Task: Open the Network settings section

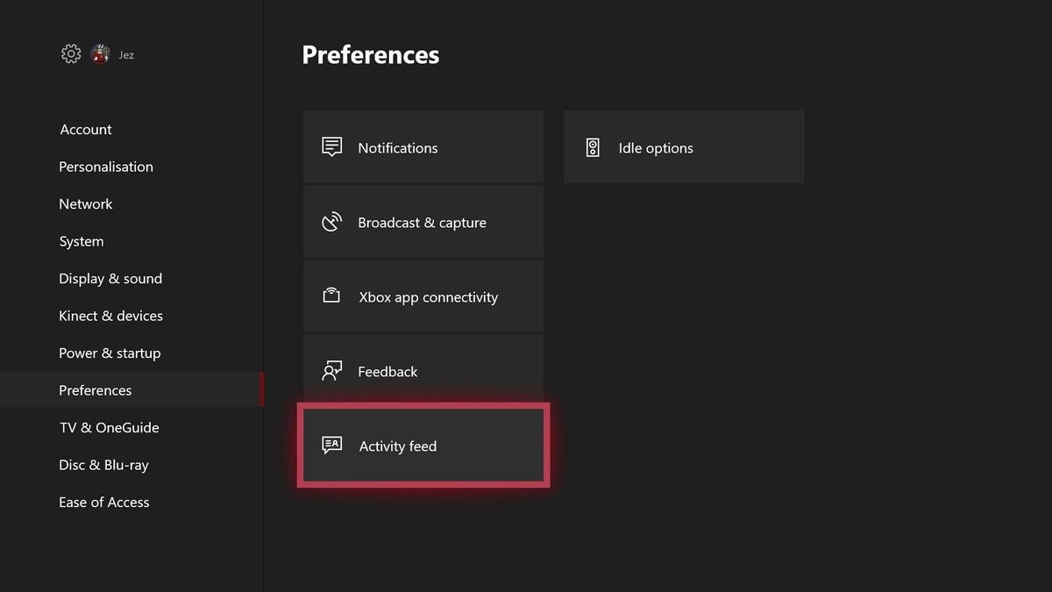Action: pyautogui.click(x=85, y=203)
